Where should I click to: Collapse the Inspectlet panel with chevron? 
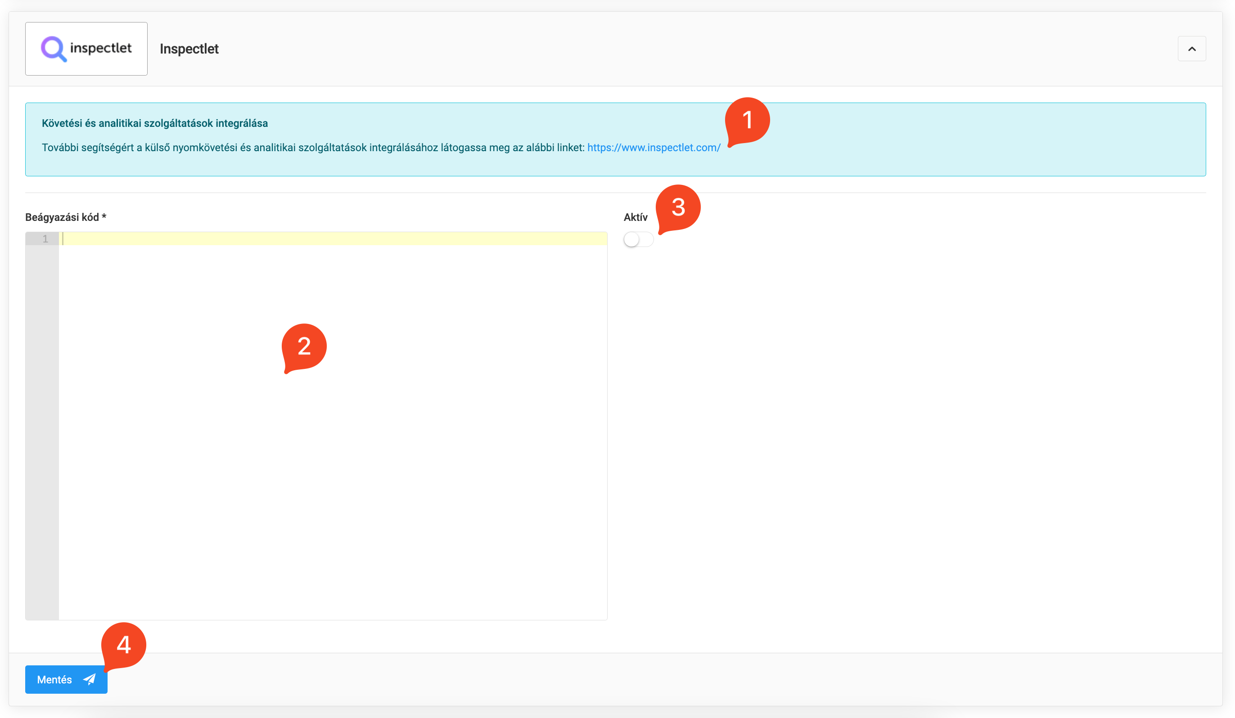(x=1191, y=49)
